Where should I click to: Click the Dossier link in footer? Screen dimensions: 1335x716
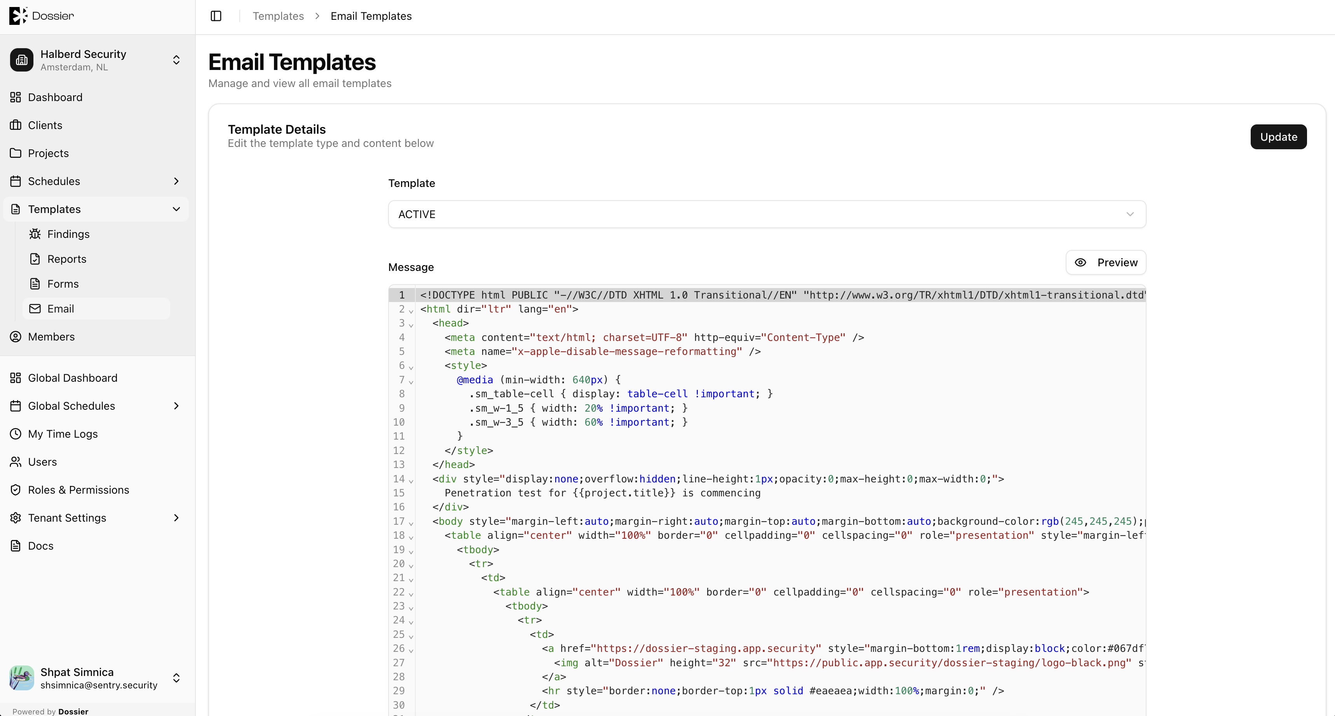[x=73, y=711]
